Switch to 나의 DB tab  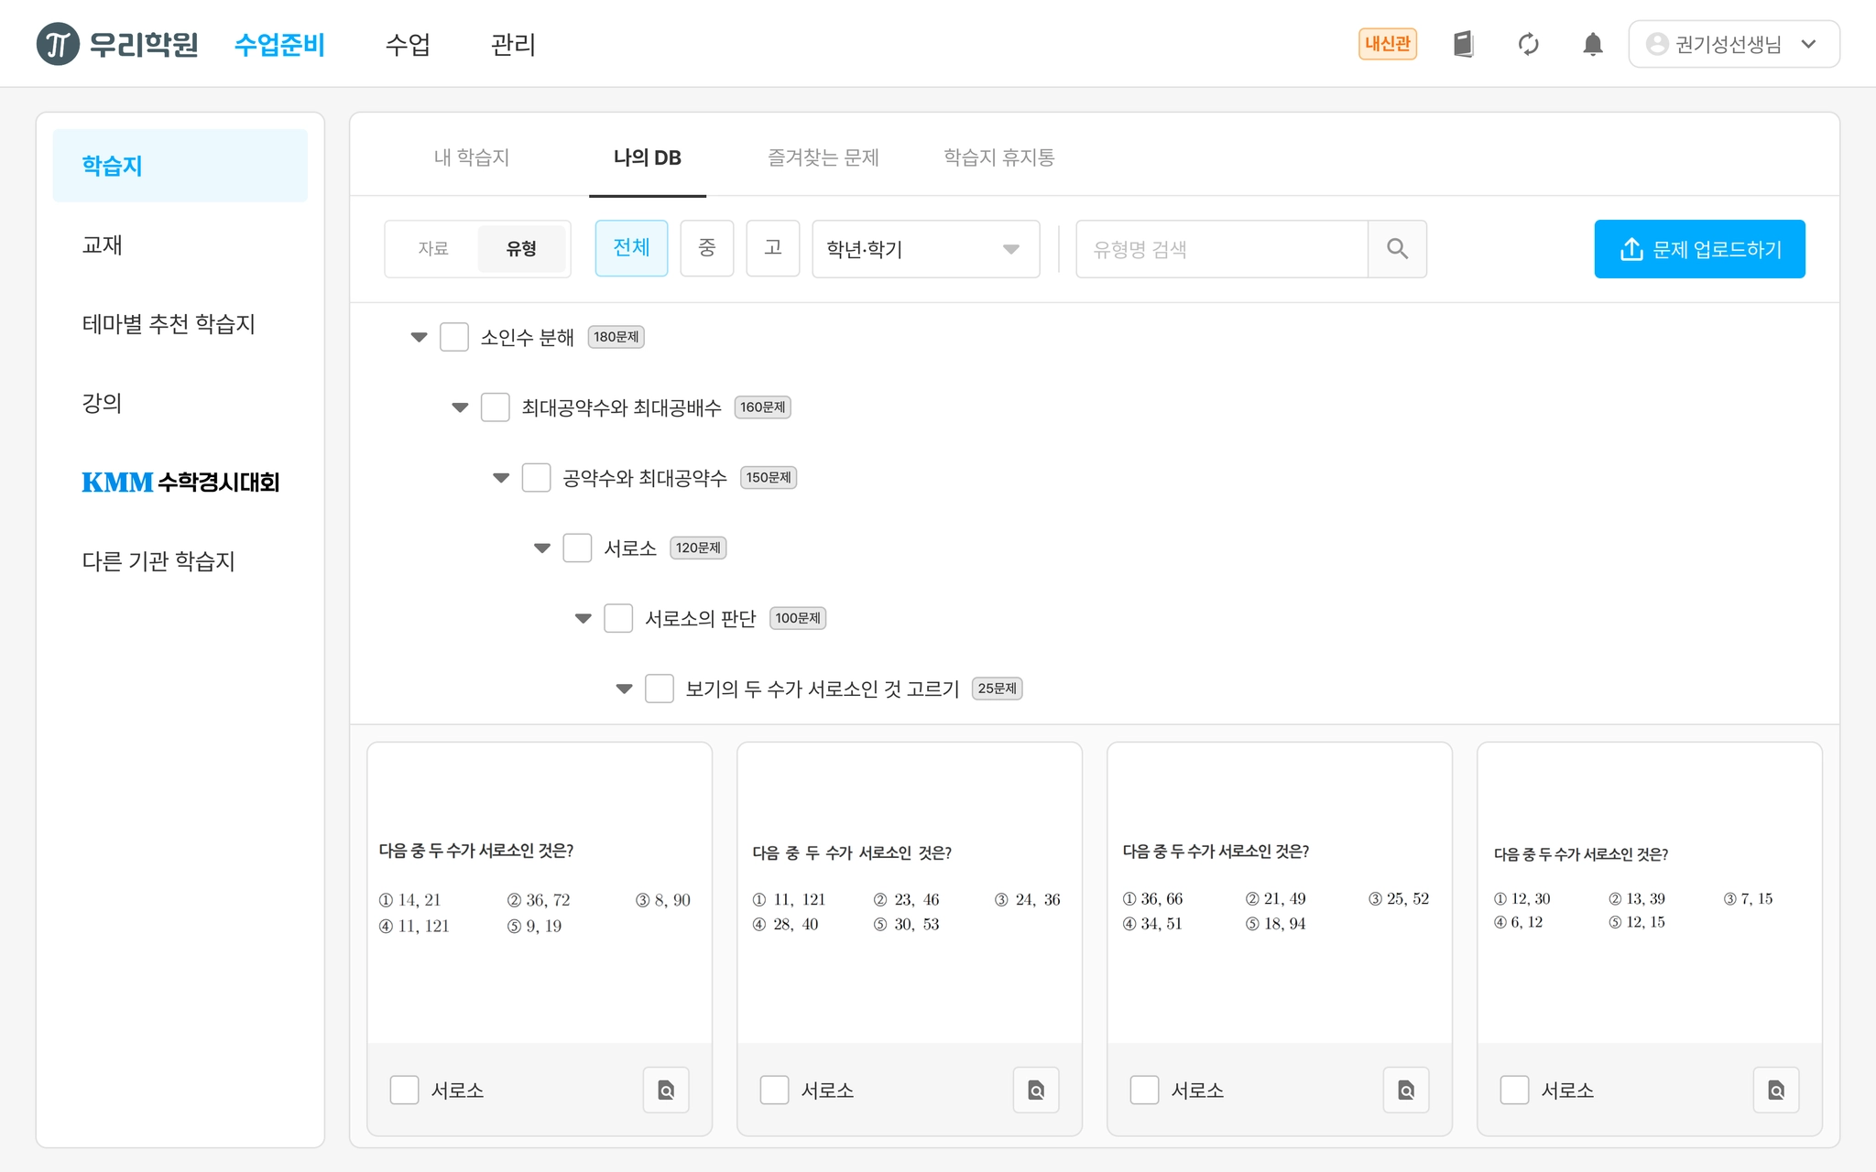click(648, 157)
